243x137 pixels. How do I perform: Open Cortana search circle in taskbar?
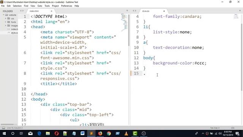pos(13,134)
